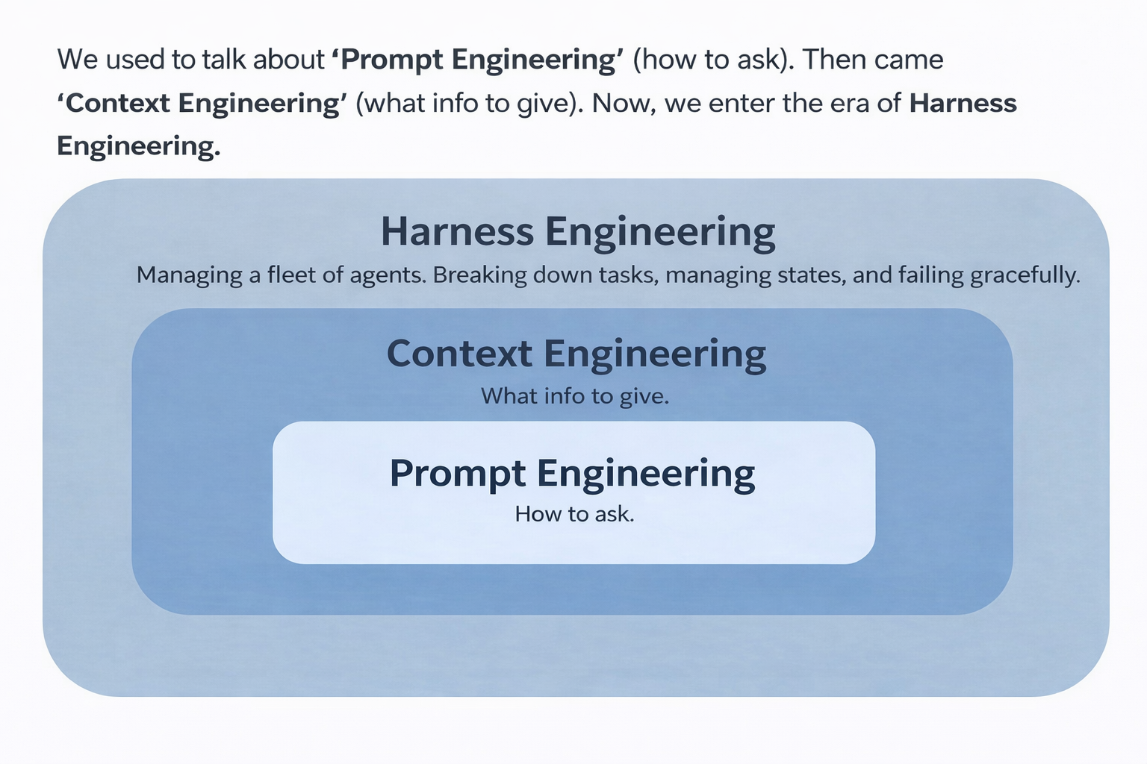The image size is (1147, 764).
Task: Click 'Engineering.' on the intro's last line
Action: [x=139, y=145]
